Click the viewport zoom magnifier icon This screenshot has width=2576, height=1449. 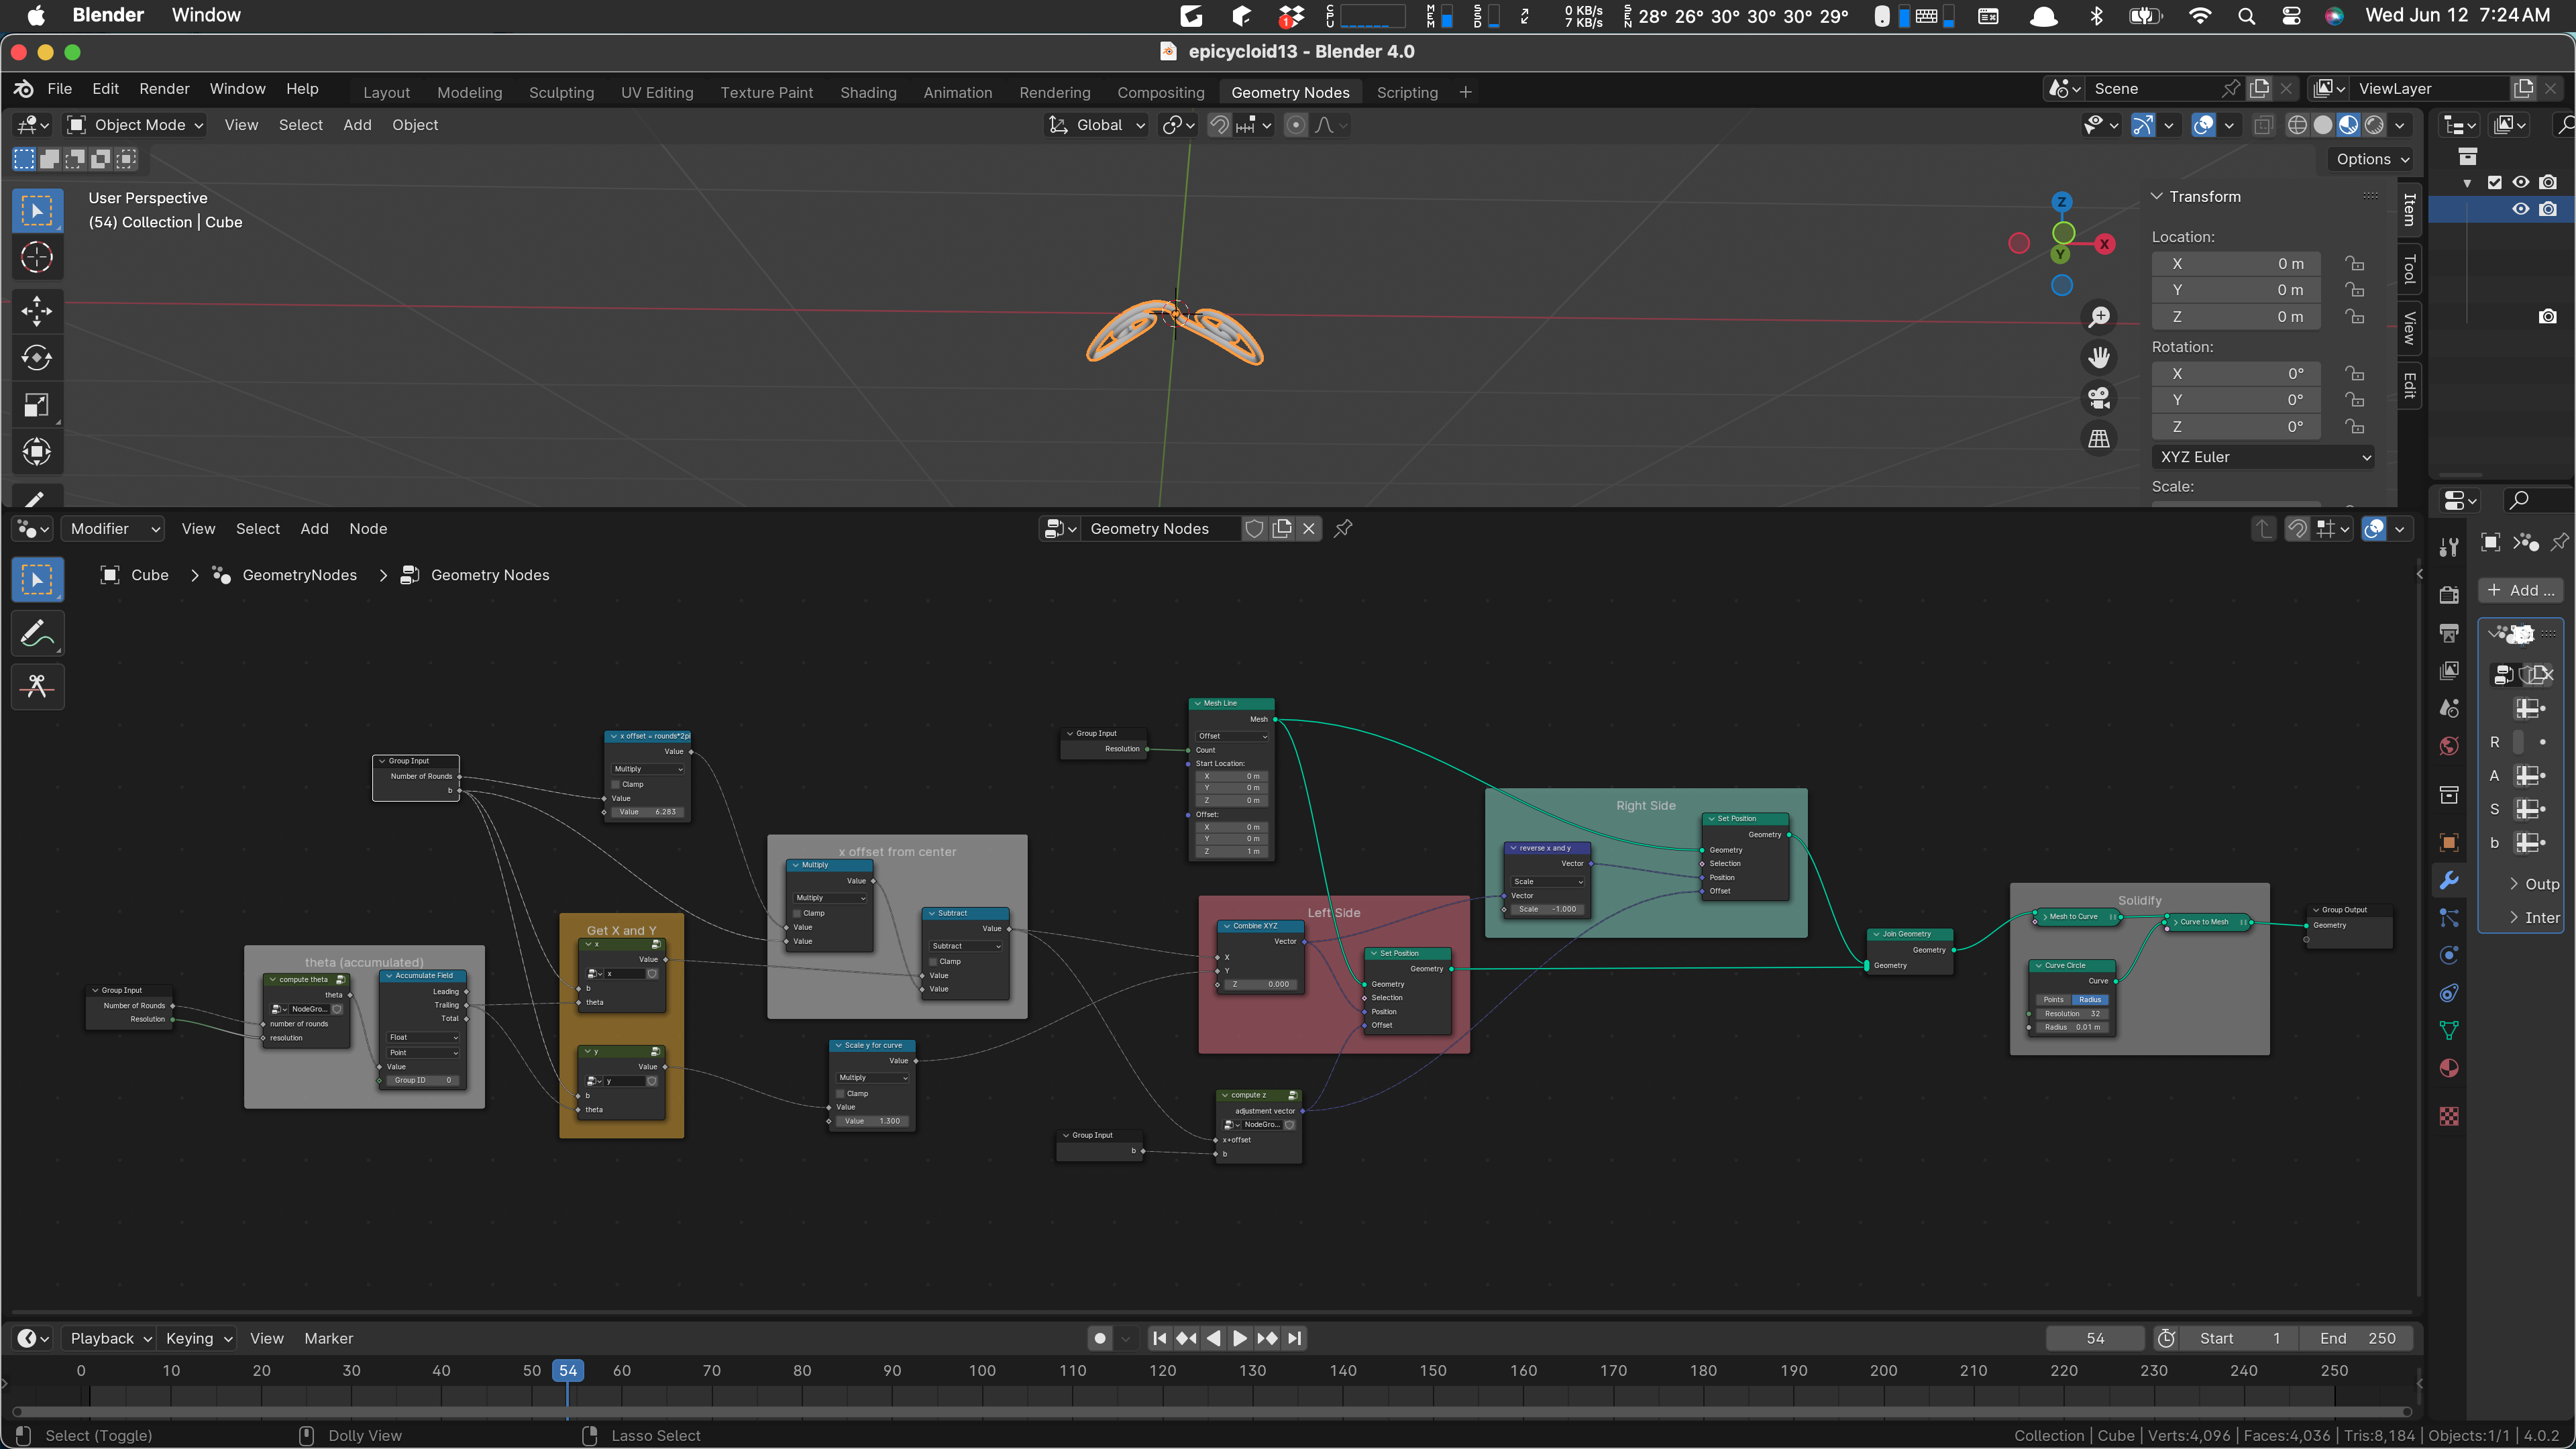coord(2099,317)
